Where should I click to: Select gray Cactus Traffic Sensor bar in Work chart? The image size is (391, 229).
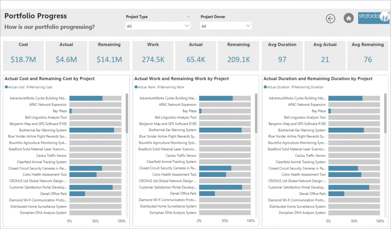point(225,155)
